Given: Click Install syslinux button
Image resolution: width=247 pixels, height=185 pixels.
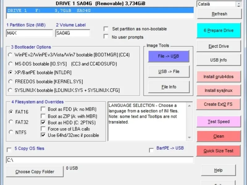Looking at the screenshot, I should 219,90.
